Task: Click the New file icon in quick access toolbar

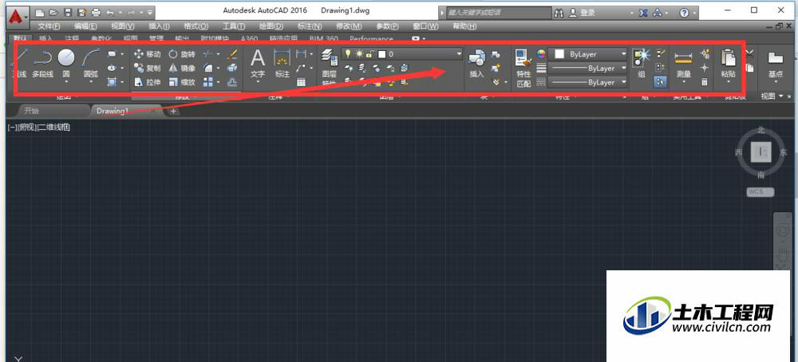Action: (40, 12)
